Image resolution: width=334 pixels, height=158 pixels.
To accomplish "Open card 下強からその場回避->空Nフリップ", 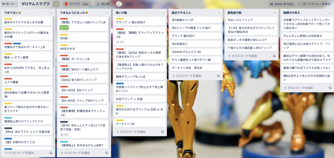I will click(x=251, y=48).
